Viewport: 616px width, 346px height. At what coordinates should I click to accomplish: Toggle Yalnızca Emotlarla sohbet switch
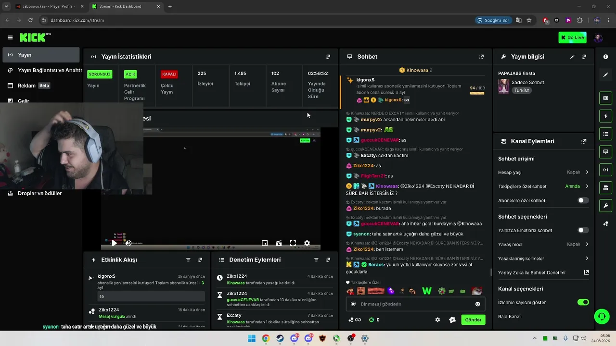[583, 230]
